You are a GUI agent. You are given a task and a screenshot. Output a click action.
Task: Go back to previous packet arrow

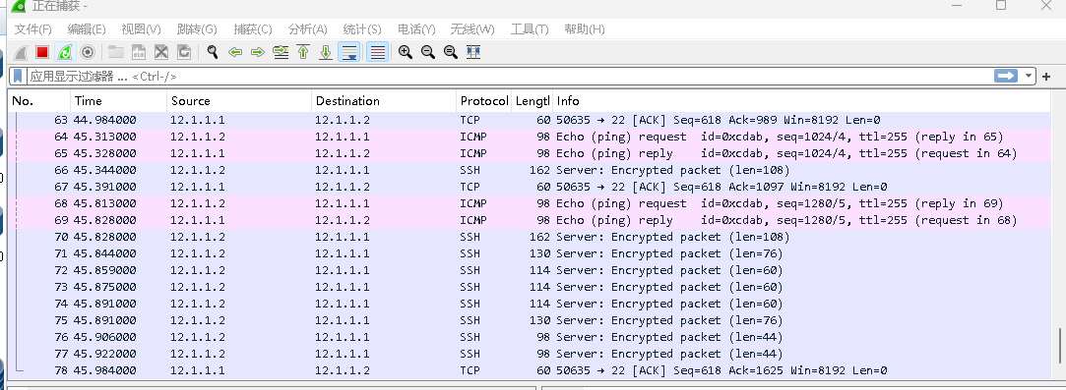pyautogui.click(x=235, y=52)
